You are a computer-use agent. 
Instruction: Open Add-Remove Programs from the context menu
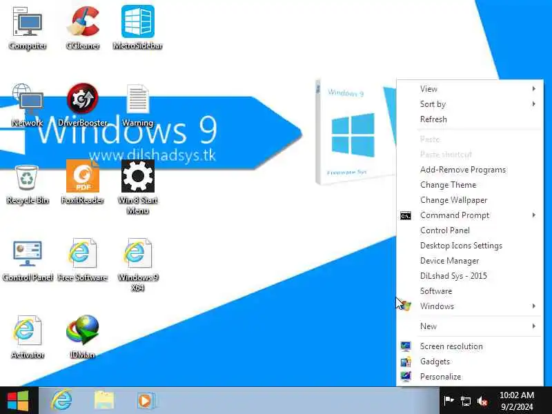(x=470, y=170)
